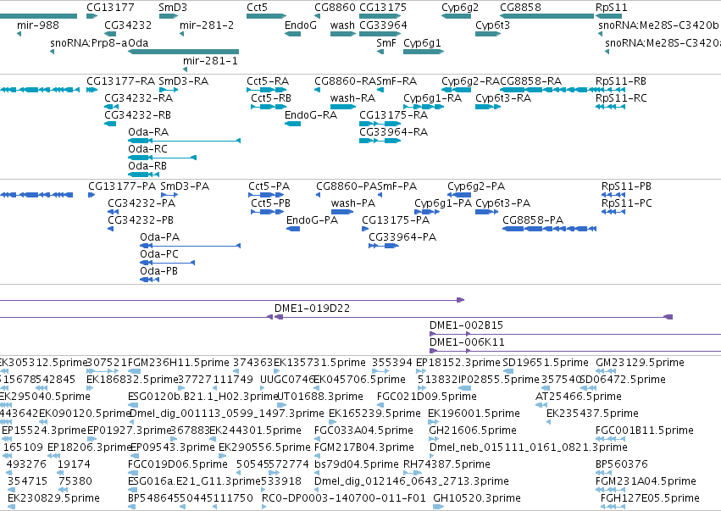The image size is (721, 511).
Task: Click the Oda-RA transcript label
Action: (148, 132)
